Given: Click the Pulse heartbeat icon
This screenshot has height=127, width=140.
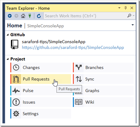Looking at the screenshot, I should (16, 91).
